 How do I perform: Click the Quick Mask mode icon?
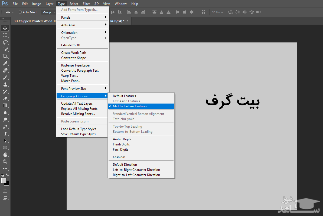coord(5,191)
